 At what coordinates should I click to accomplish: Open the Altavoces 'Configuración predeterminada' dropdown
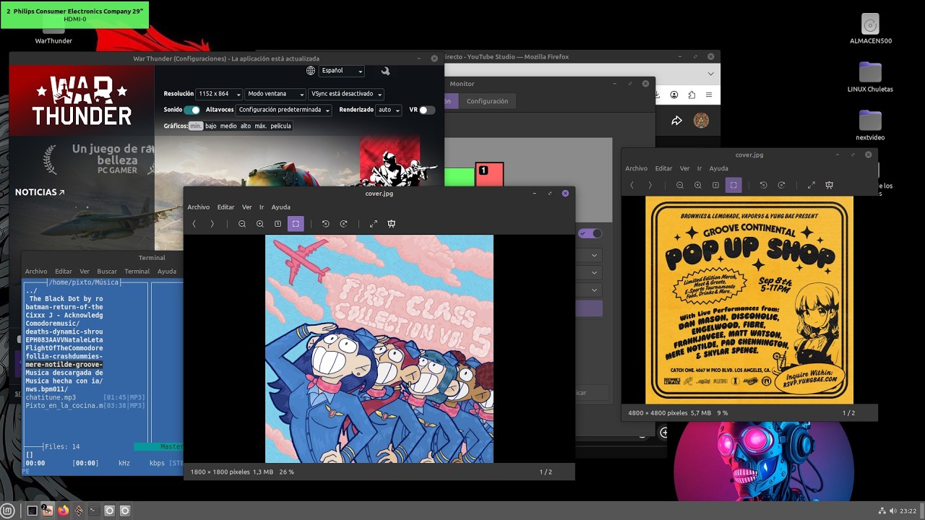[284, 110]
